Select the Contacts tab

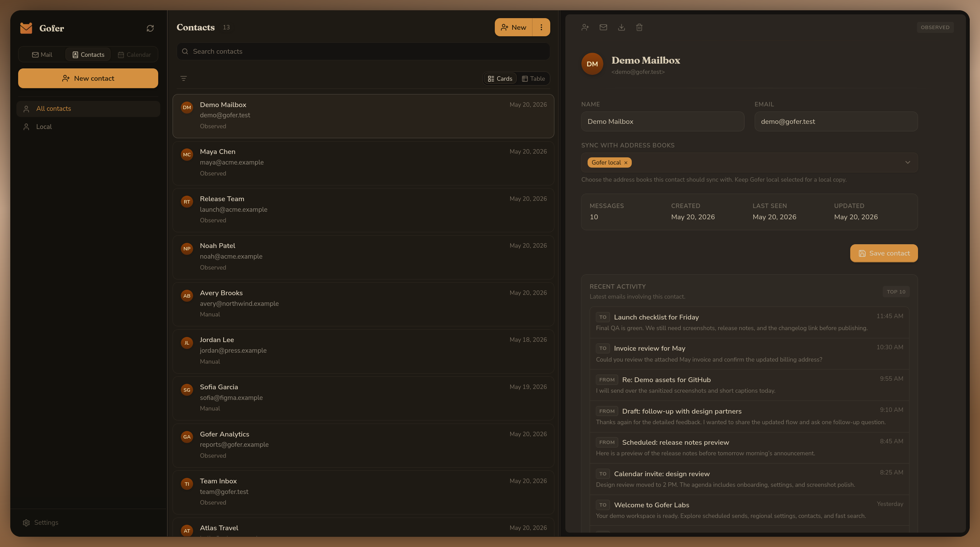[88, 54]
